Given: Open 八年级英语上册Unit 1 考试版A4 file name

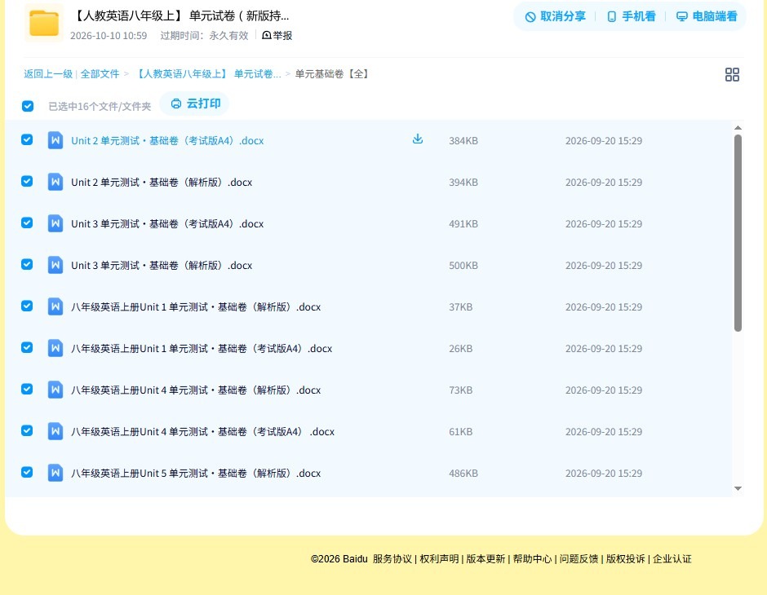Looking at the screenshot, I should click(202, 348).
